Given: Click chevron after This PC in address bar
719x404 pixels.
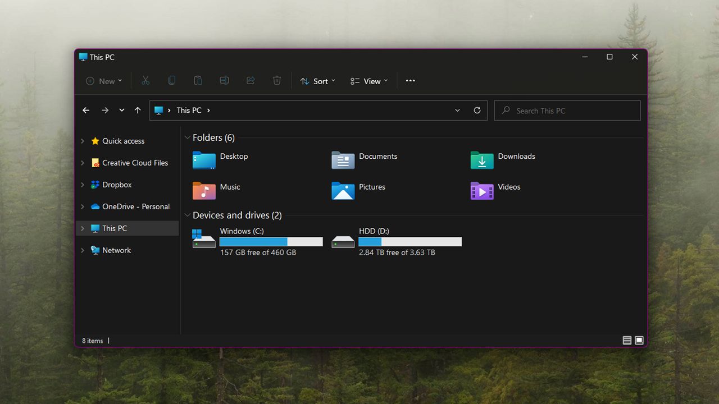Looking at the screenshot, I should [x=208, y=111].
